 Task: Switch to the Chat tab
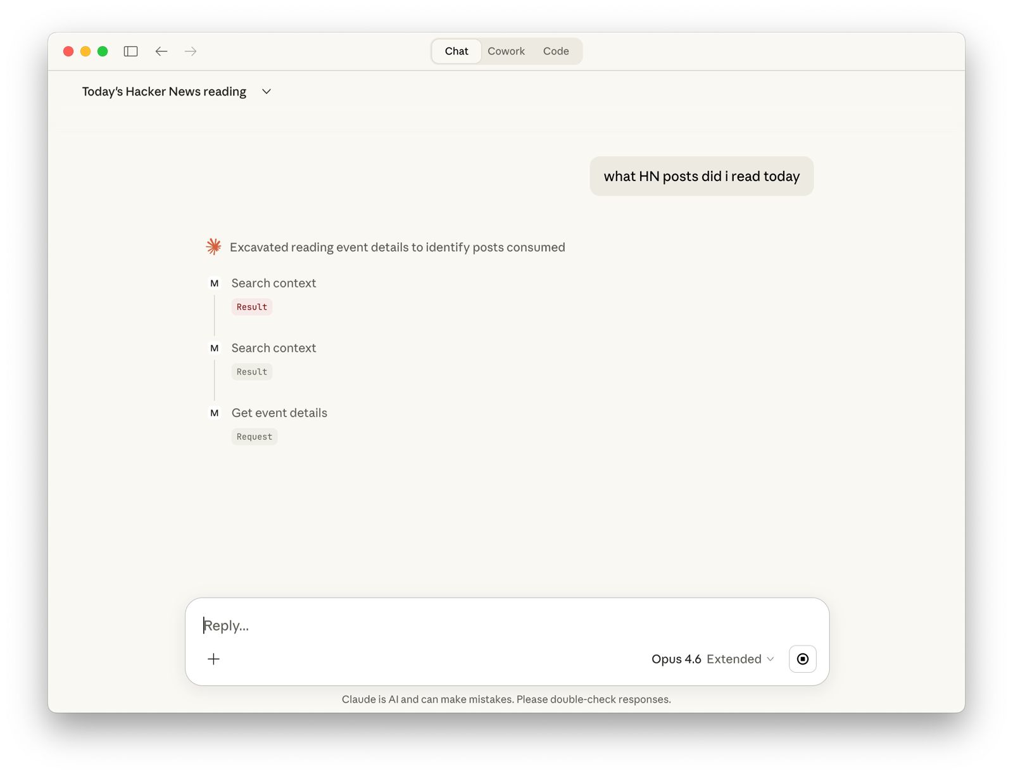pyautogui.click(x=456, y=51)
